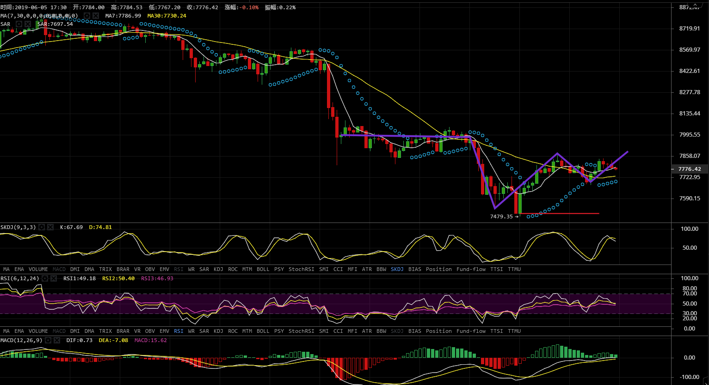Click the pink MACD:15.62 reading
Screen dimensions: 709x385
pyautogui.click(x=151, y=340)
